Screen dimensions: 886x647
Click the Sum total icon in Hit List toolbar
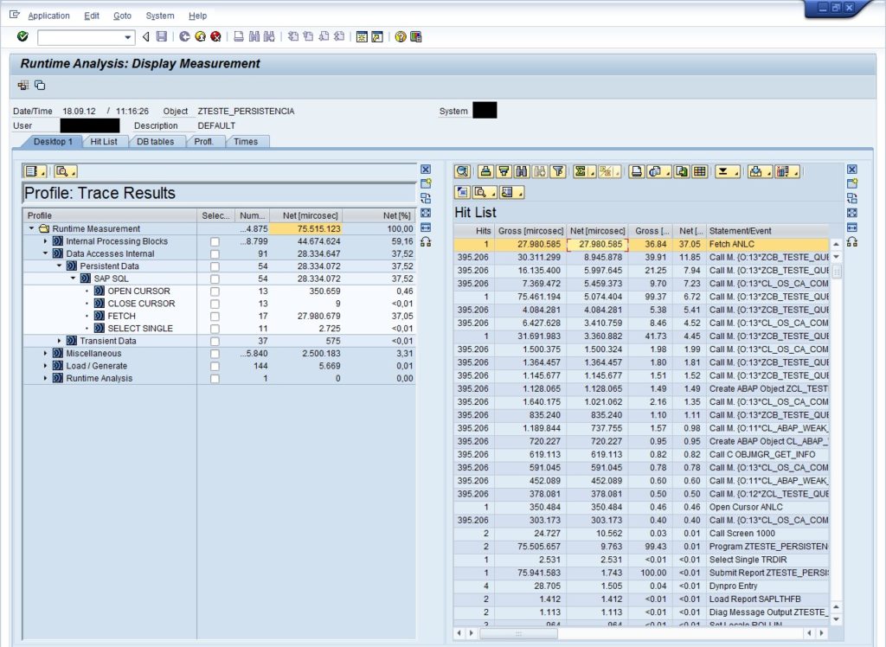click(581, 171)
